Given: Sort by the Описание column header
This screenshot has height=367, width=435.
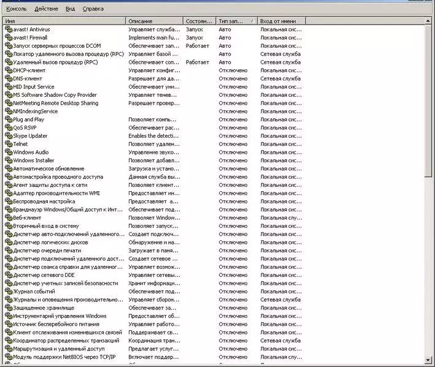Looking at the screenshot, I should (x=154, y=21).
